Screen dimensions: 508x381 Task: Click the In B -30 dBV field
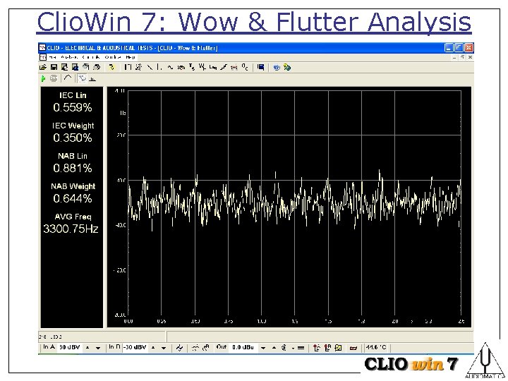tap(135, 347)
